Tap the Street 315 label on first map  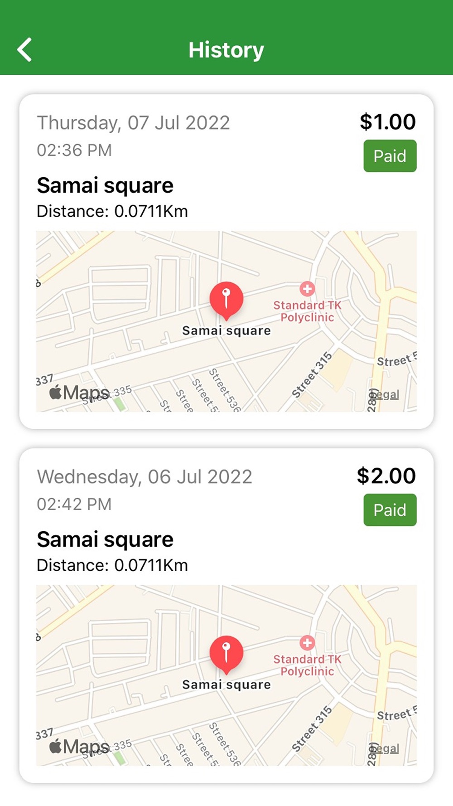(312, 375)
